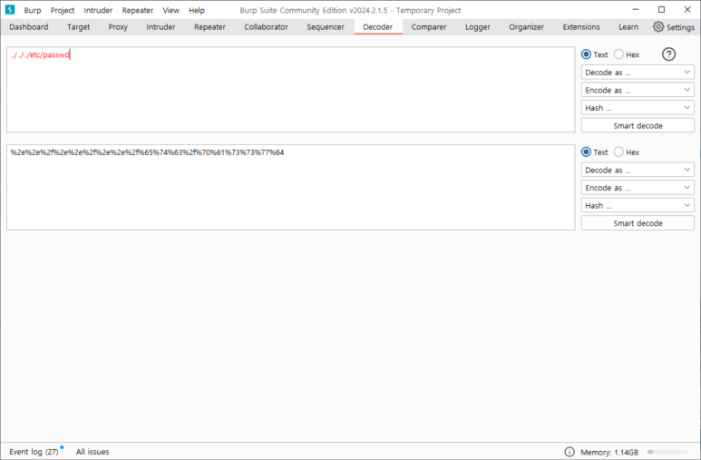Open bottom panel 'Encode as ...' dropdown

(x=638, y=188)
